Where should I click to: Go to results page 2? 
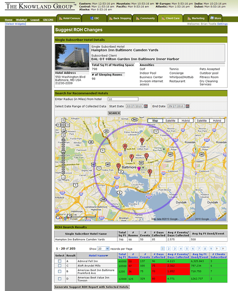168,248
